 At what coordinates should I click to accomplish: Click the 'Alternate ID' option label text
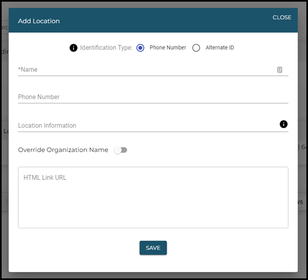point(219,48)
